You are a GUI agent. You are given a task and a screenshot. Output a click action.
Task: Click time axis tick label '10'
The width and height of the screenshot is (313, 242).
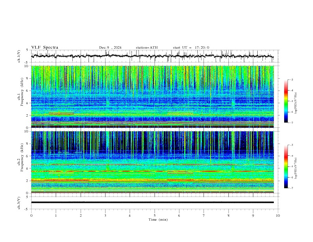click(x=278, y=216)
